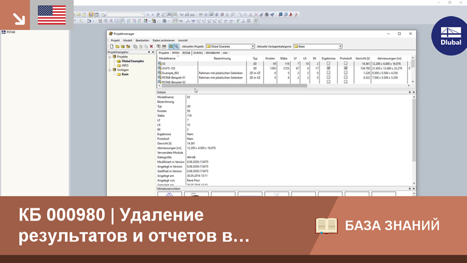
Task: Click the '464 kB' Dateigröße value
Action: (191, 157)
